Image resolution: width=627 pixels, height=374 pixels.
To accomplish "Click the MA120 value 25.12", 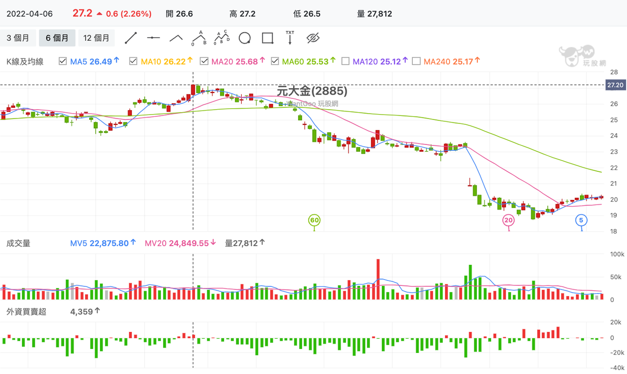I will (x=391, y=62).
